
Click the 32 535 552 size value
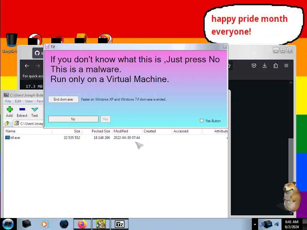click(x=72, y=138)
